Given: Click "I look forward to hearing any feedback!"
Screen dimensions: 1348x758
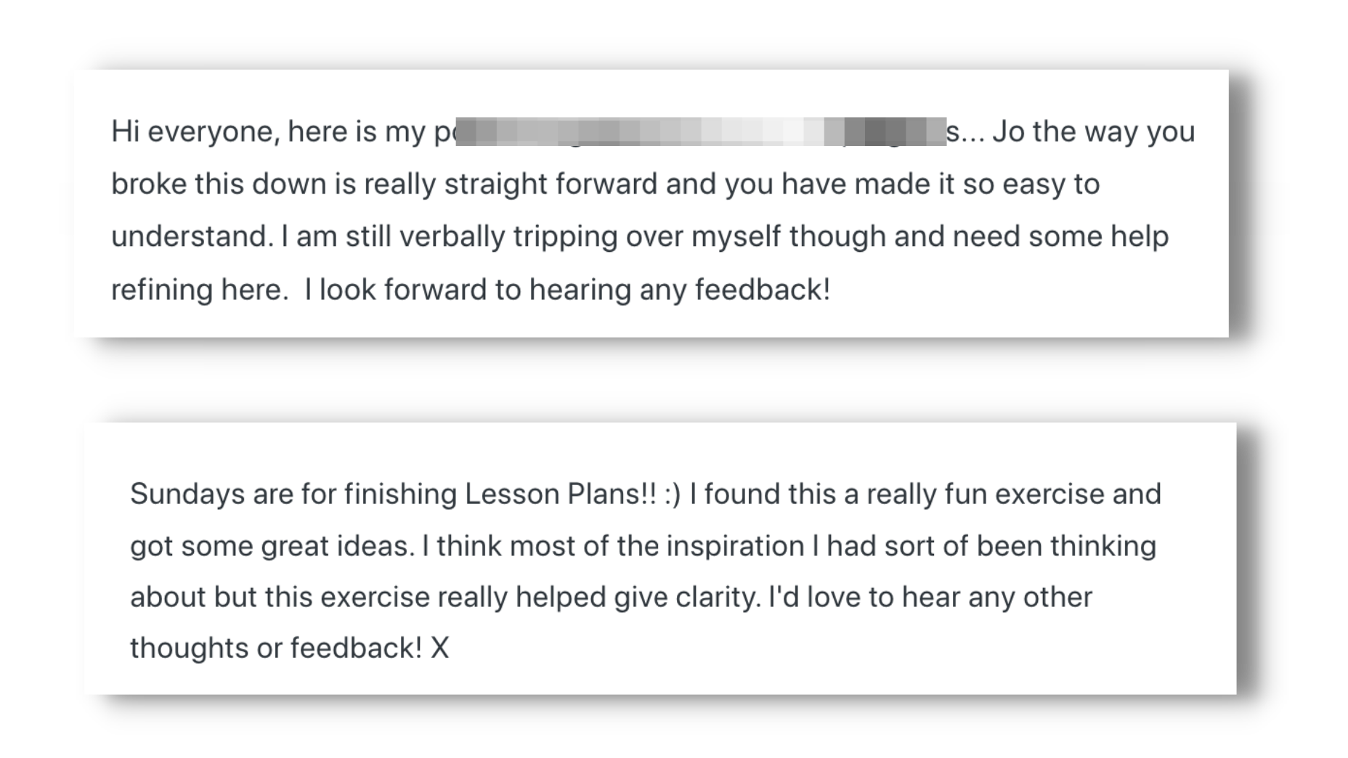Looking at the screenshot, I should click(567, 290).
